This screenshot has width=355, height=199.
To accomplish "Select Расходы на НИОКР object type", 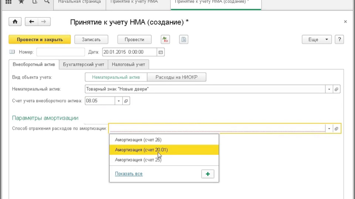I will point(177,77).
